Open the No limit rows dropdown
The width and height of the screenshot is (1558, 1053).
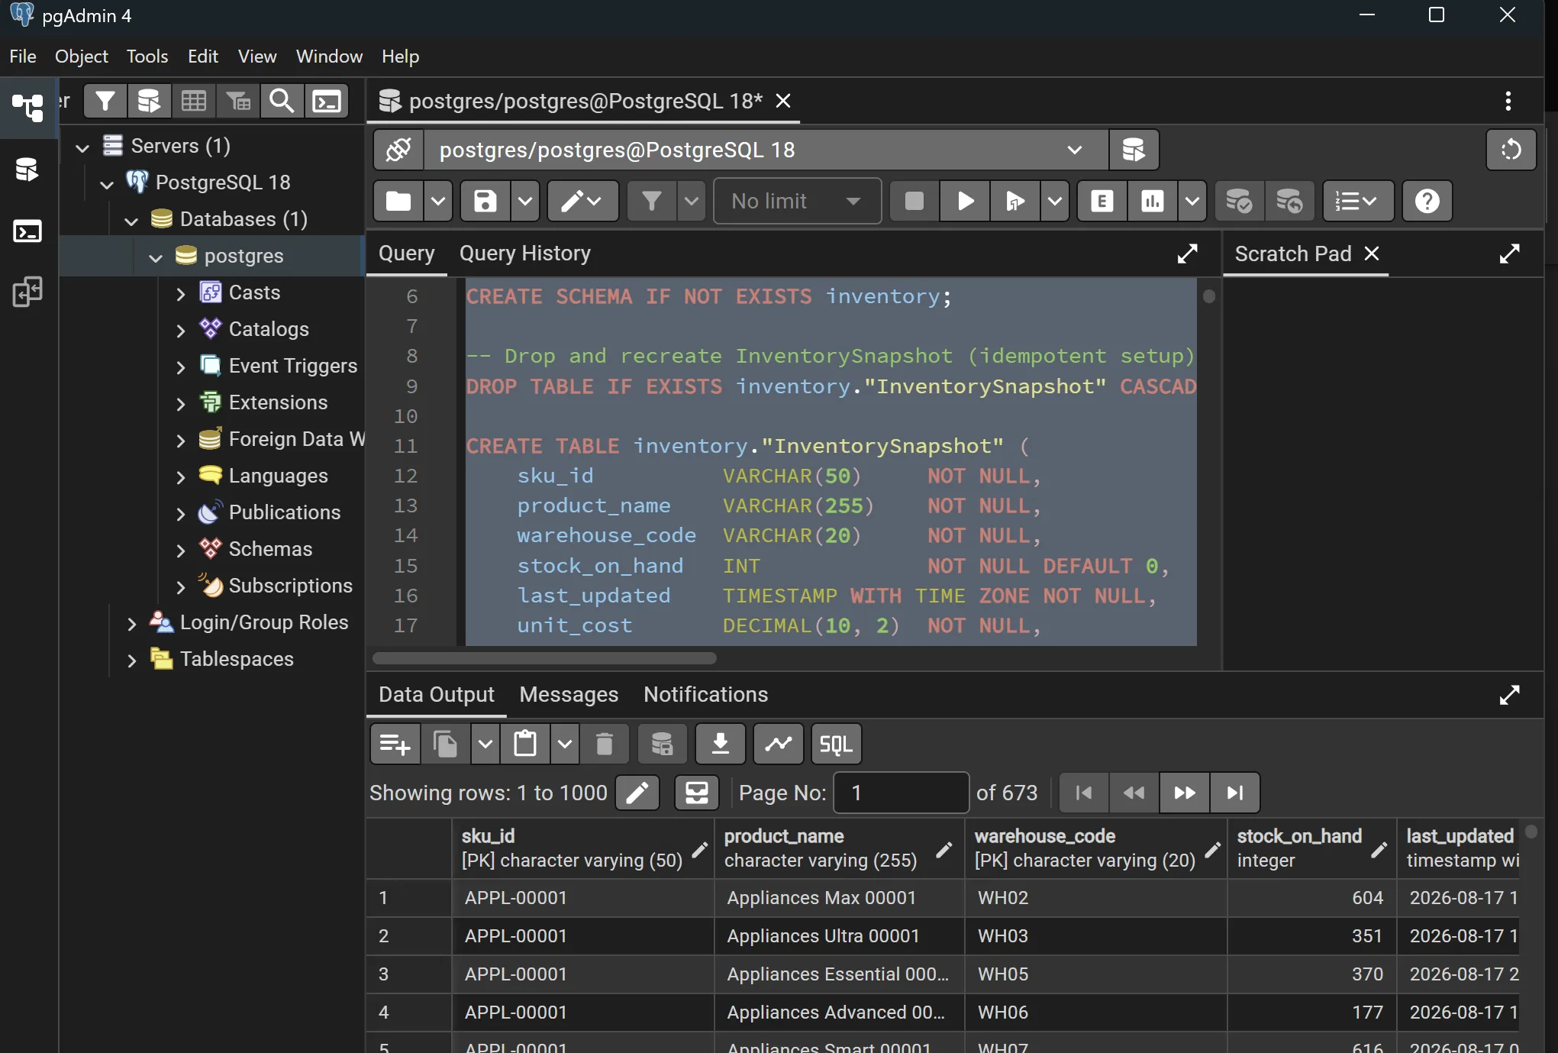(x=797, y=202)
